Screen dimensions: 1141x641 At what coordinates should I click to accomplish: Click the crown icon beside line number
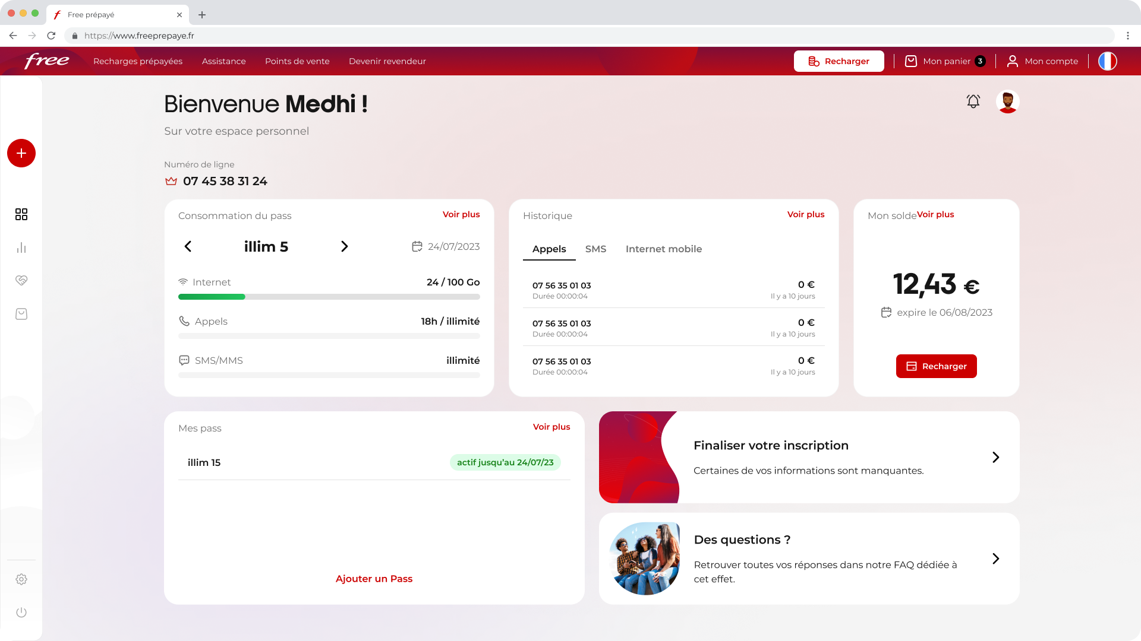(x=171, y=181)
